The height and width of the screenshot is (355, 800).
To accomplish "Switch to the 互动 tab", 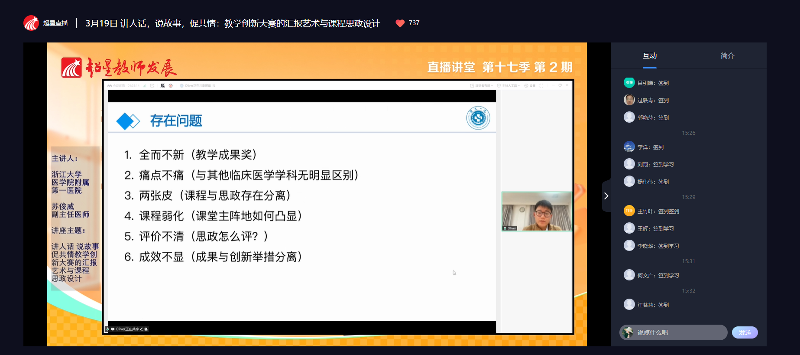I will (x=649, y=55).
